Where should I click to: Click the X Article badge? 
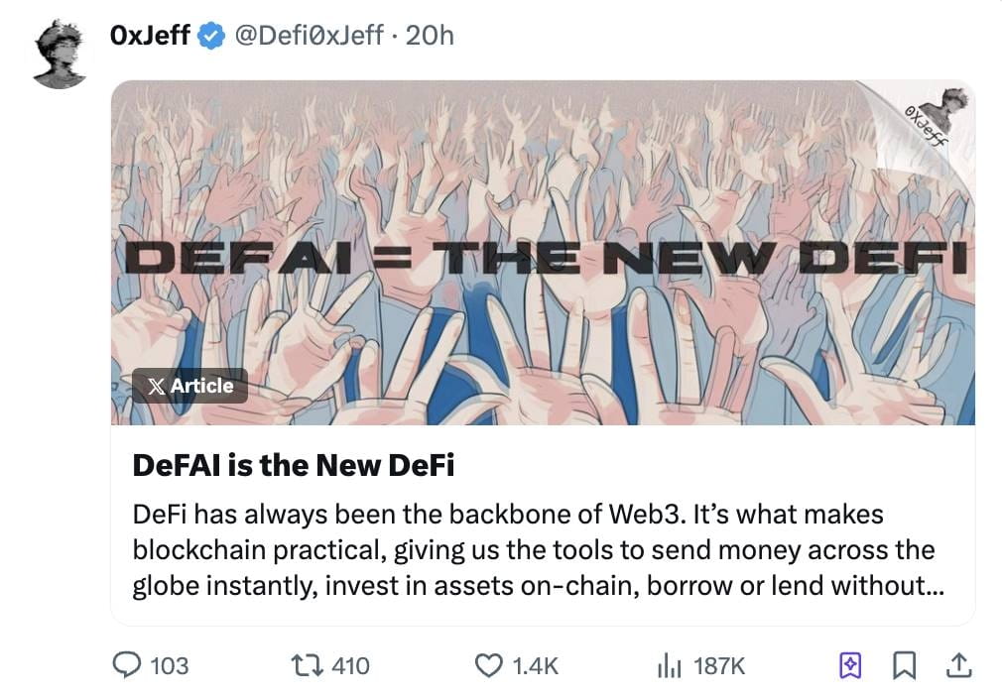tap(189, 386)
